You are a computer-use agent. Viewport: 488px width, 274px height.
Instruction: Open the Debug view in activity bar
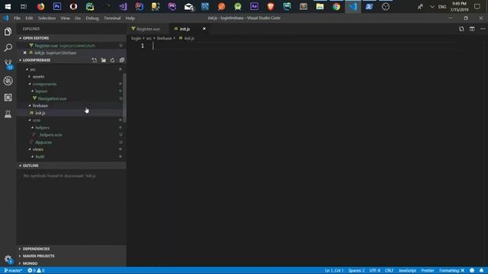coord(8,81)
